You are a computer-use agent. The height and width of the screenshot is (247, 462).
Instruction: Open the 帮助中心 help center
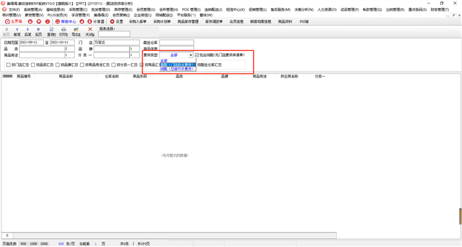[x=66, y=21]
